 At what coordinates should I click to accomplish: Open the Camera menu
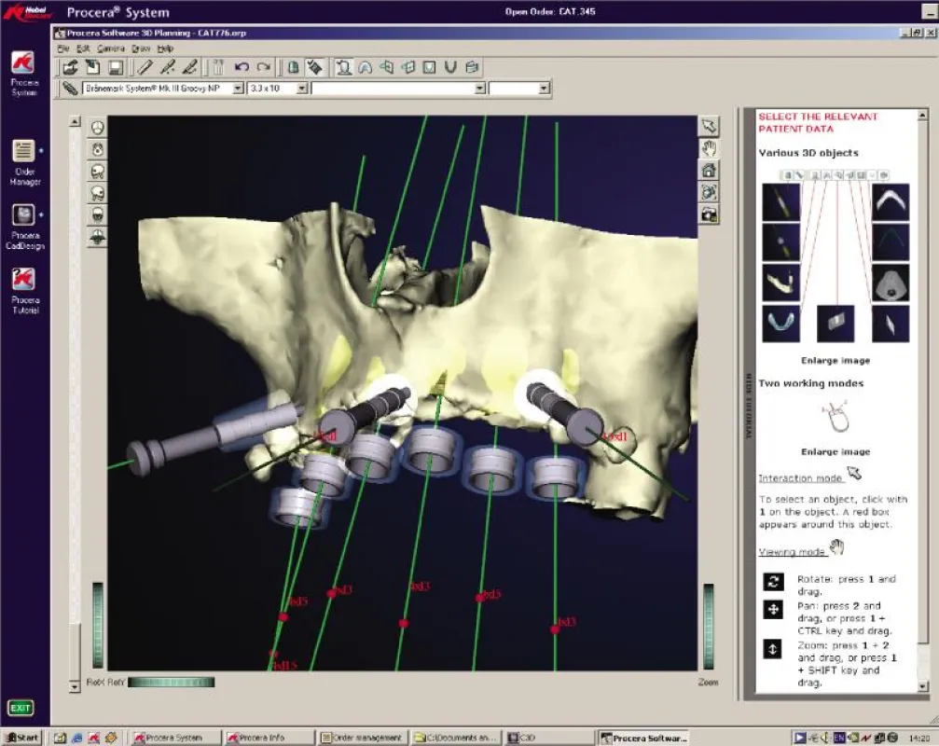[x=111, y=48]
